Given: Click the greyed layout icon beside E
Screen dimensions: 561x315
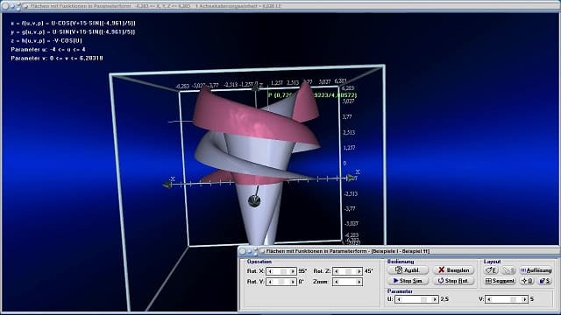Looking at the screenshot, I should coord(508,270).
